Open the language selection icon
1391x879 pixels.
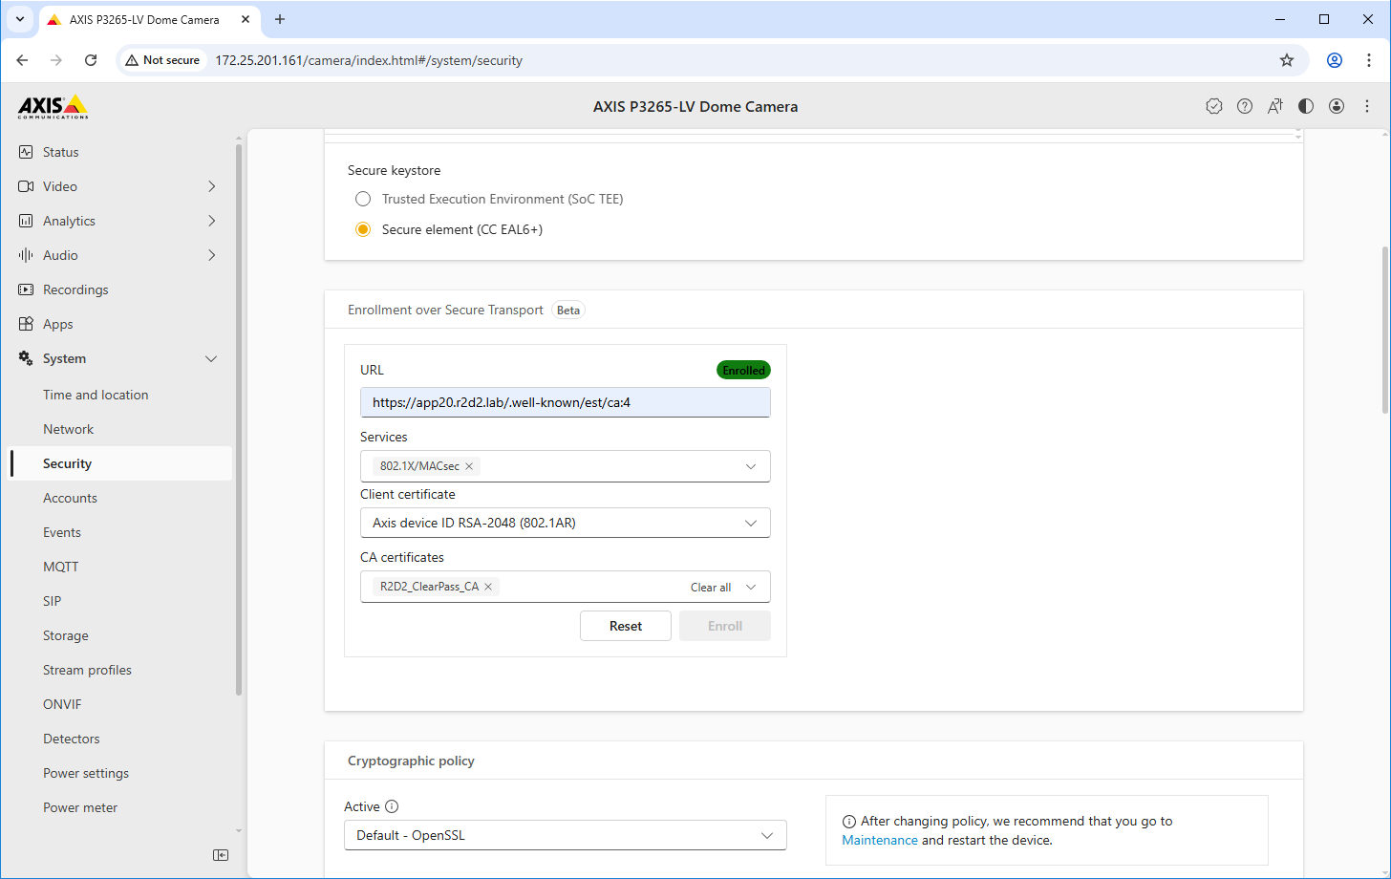click(x=1275, y=106)
